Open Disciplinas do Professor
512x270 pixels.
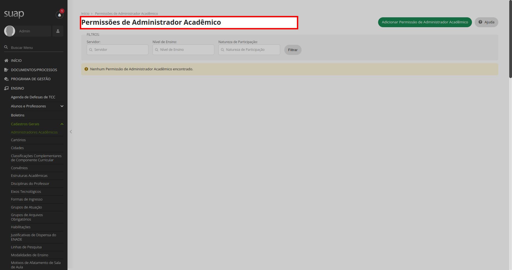click(30, 183)
